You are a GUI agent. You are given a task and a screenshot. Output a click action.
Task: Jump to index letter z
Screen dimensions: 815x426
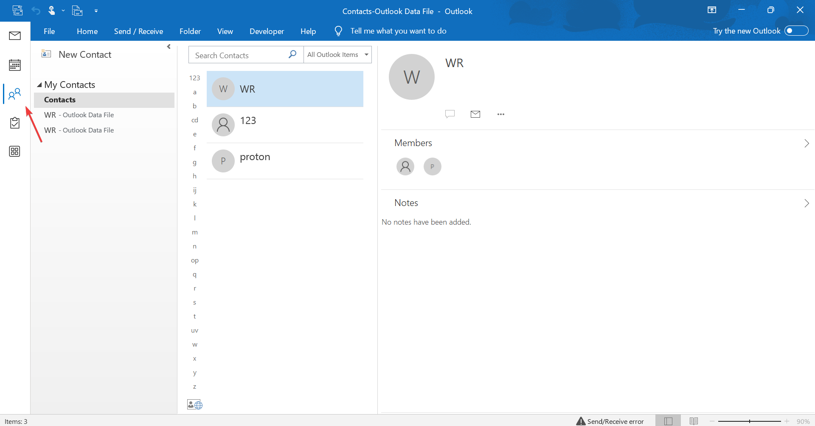tap(194, 387)
